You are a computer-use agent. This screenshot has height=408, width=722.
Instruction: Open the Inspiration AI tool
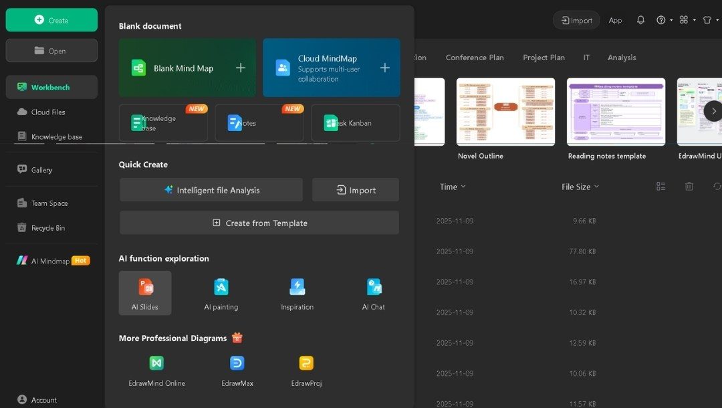[x=296, y=292]
